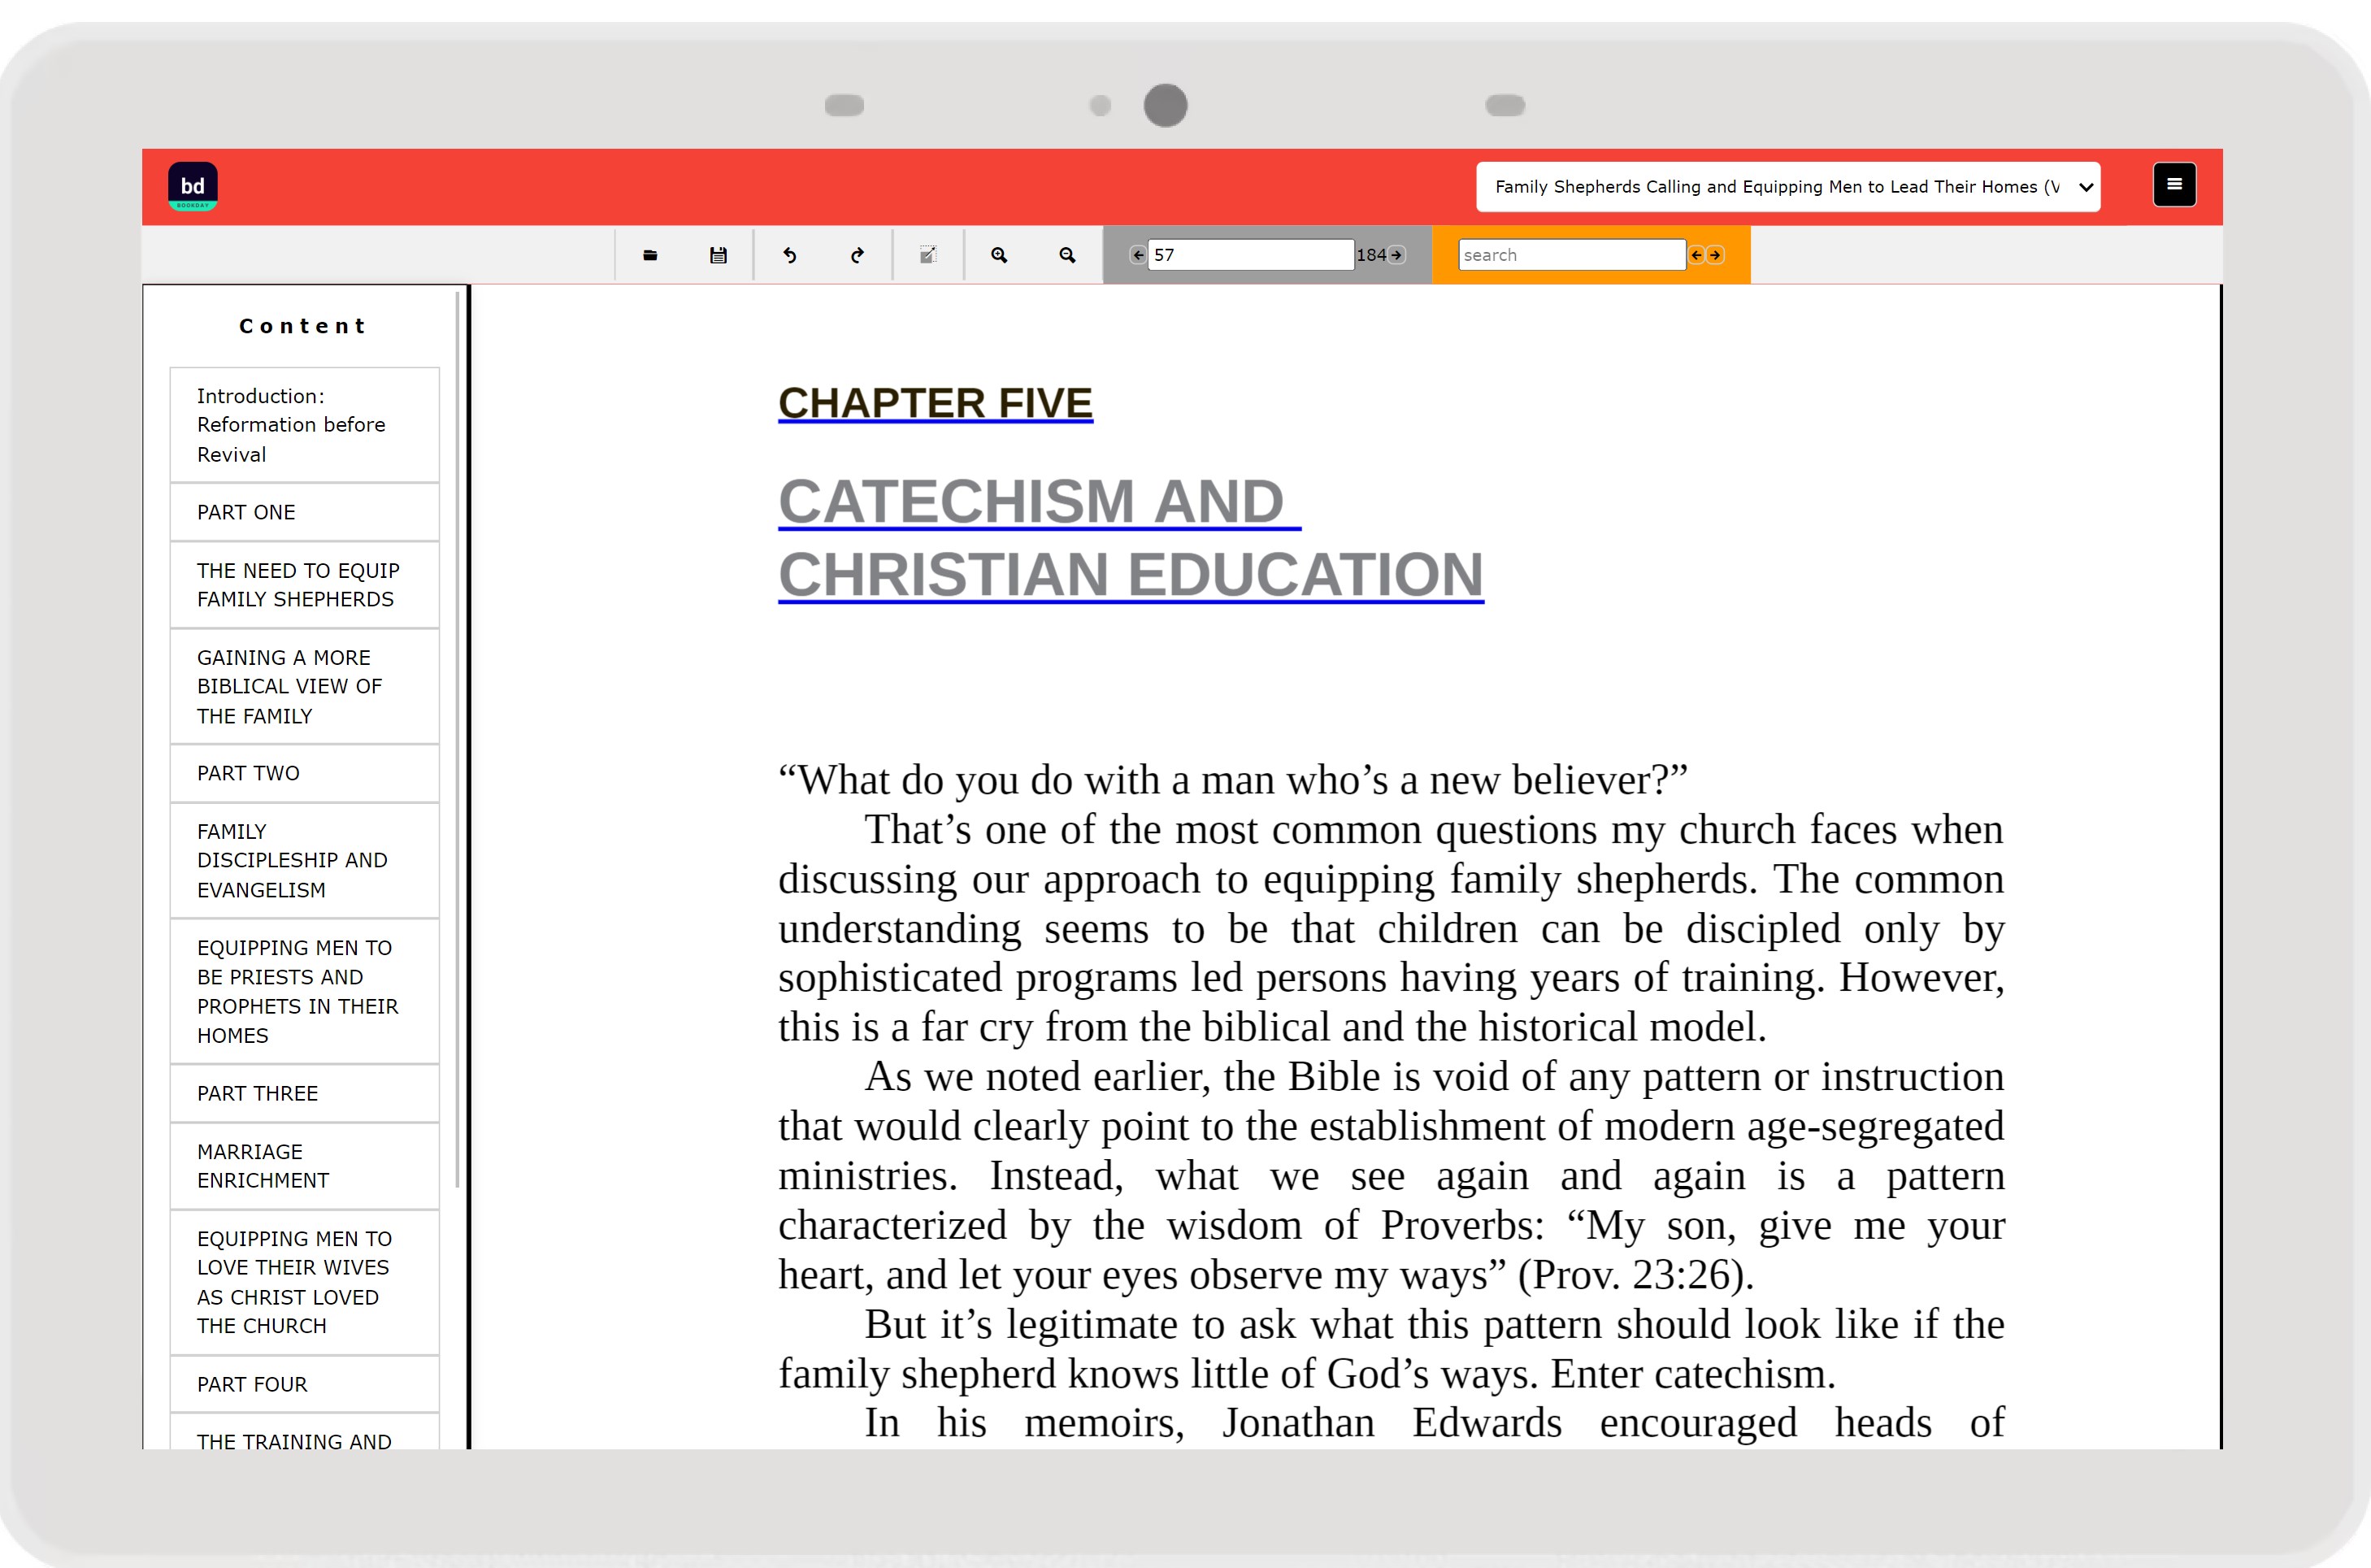Screen dimensions: 2371x1568
Task: Click the zoom in magnifier icon
Action: pos(998,255)
